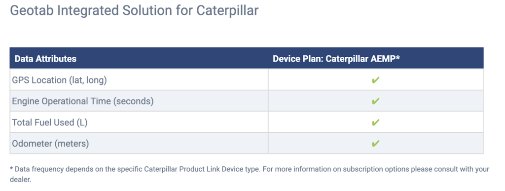
Task: Click the word 'Caterpillar' in the page title
Action: [x=227, y=10]
